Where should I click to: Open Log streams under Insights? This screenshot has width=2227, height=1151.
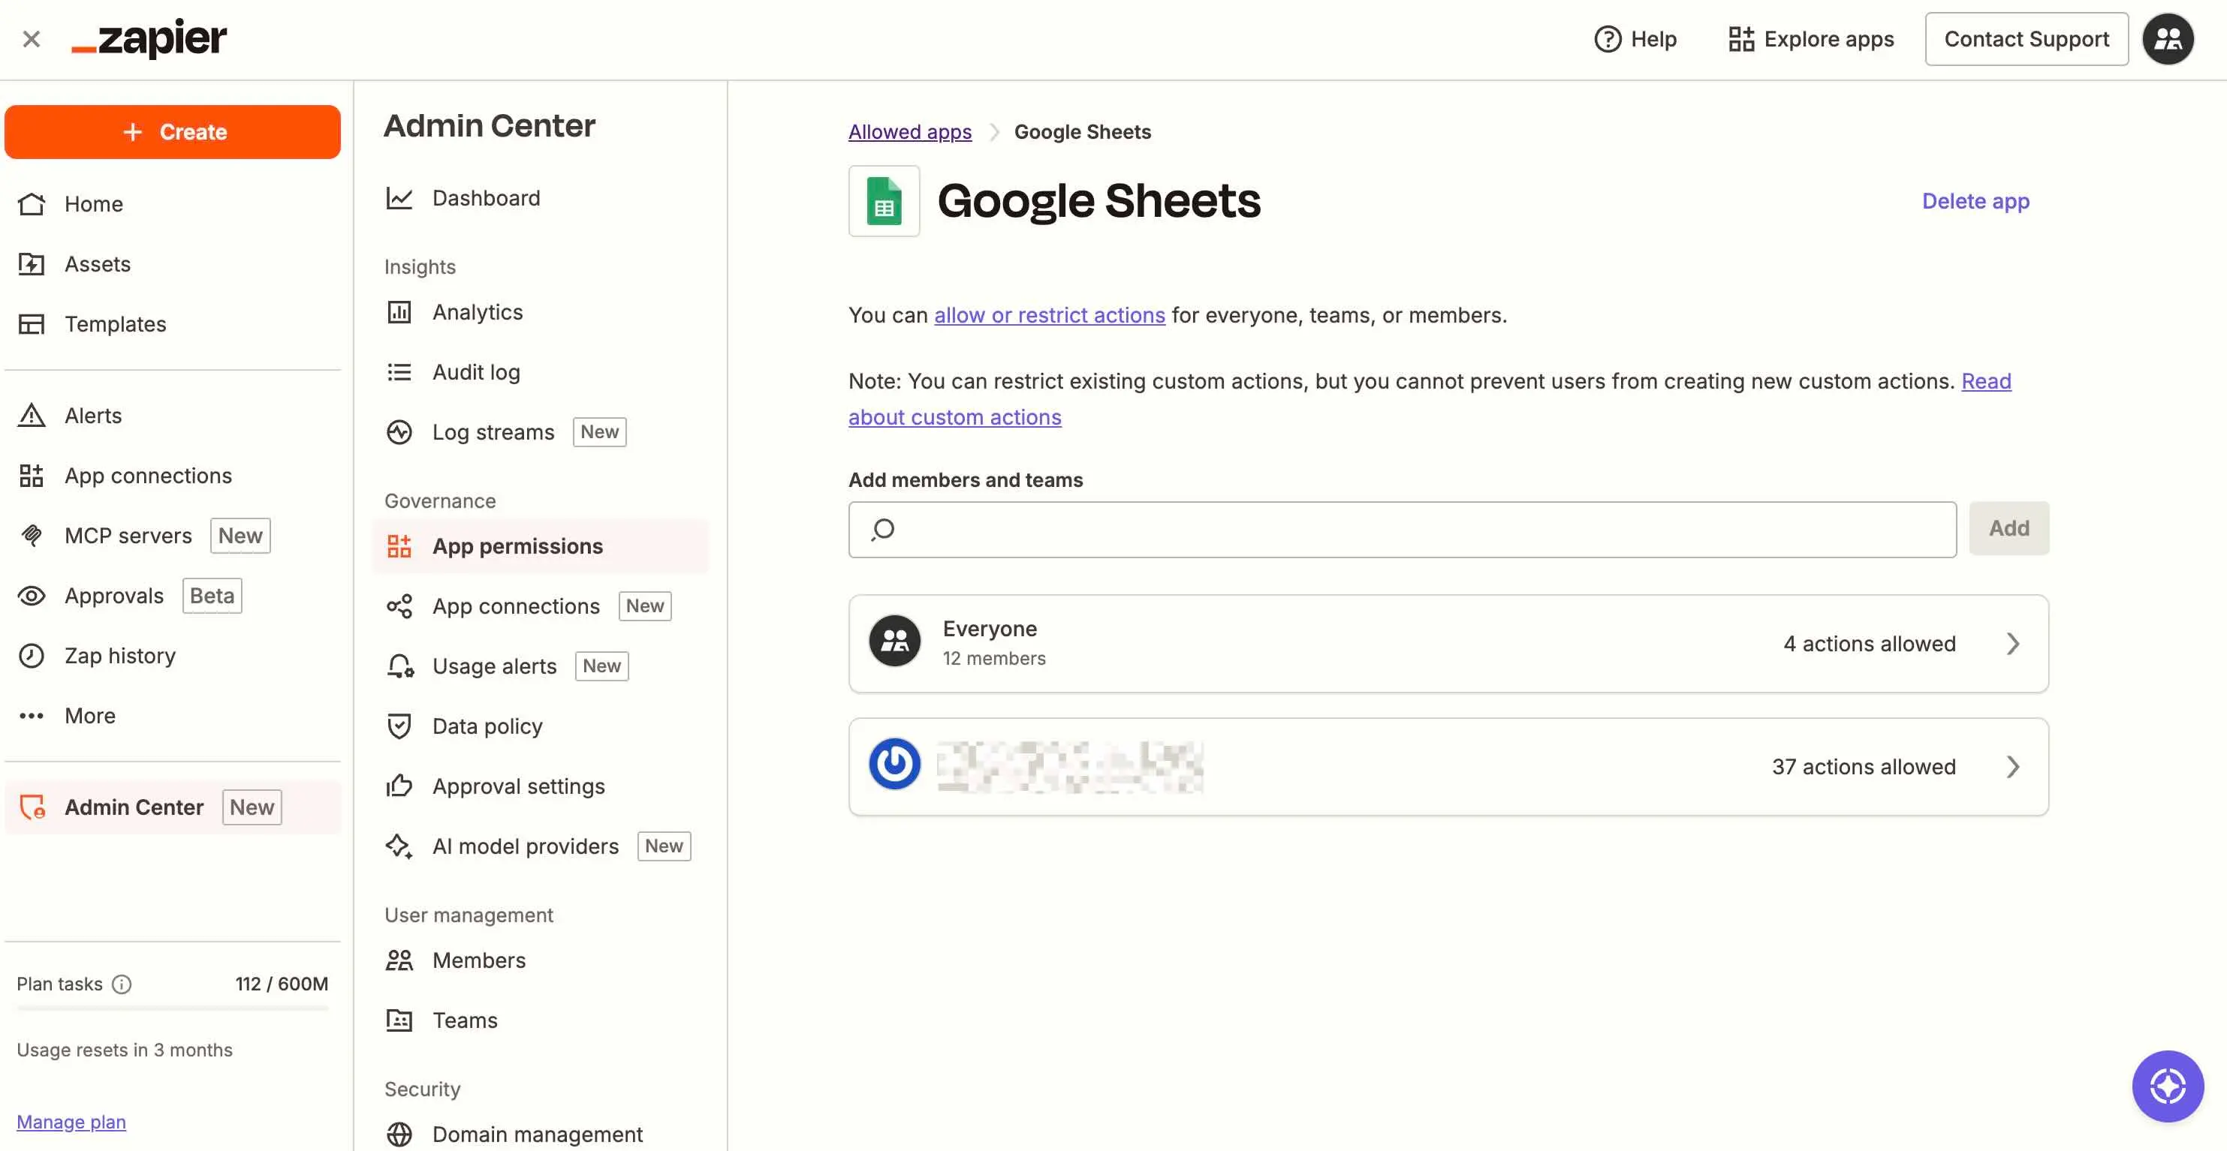pyautogui.click(x=541, y=432)
